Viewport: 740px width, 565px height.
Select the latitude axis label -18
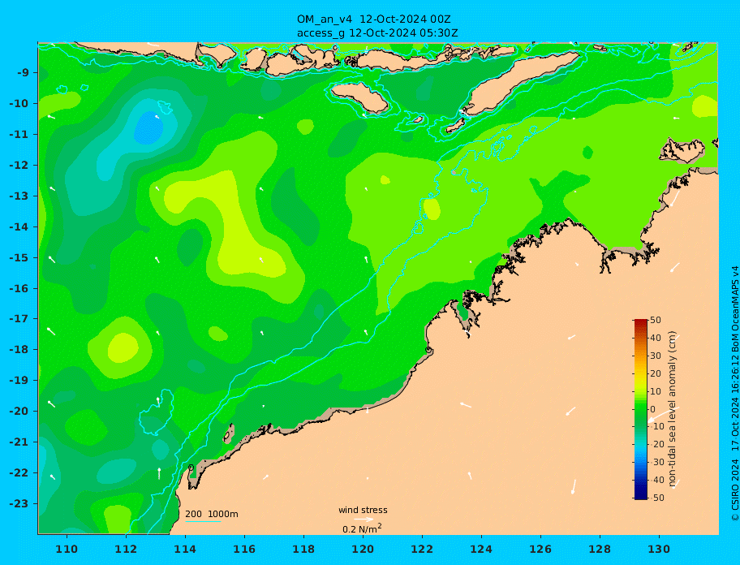click(19, 350)
